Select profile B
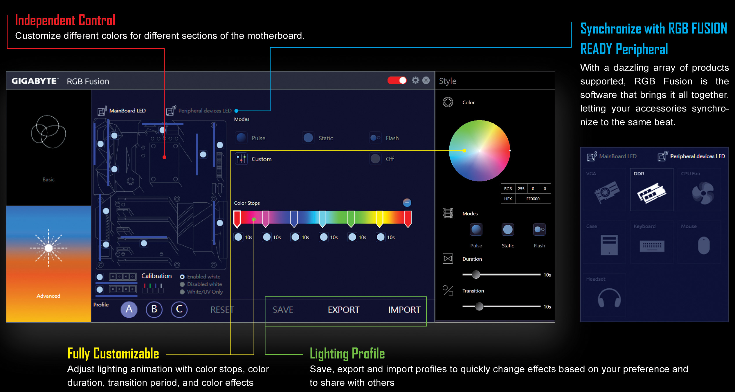Image resolution: width=735 pixels, height=392 pixels. pos(154,309)
